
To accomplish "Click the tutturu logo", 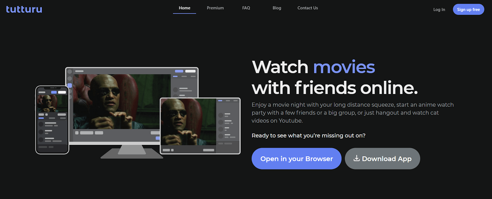I will tap(24, 9).
